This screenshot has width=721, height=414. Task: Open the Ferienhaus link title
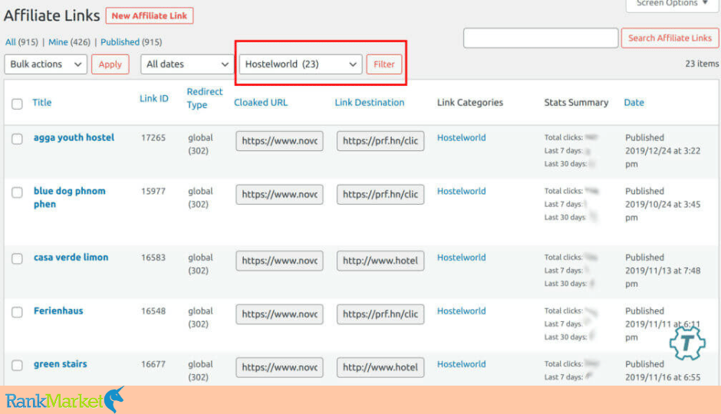click(x=58, y=310)
